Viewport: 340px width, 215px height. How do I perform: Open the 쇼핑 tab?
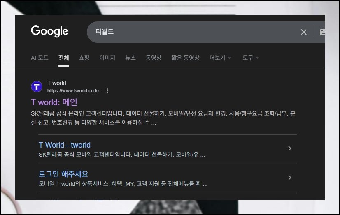pos(84,58)
